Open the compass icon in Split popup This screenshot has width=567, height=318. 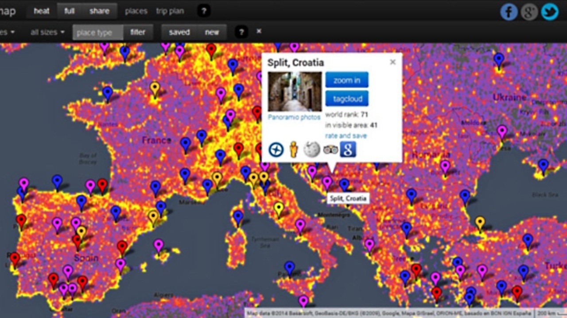pyautogui.click(x=276, y=150)
